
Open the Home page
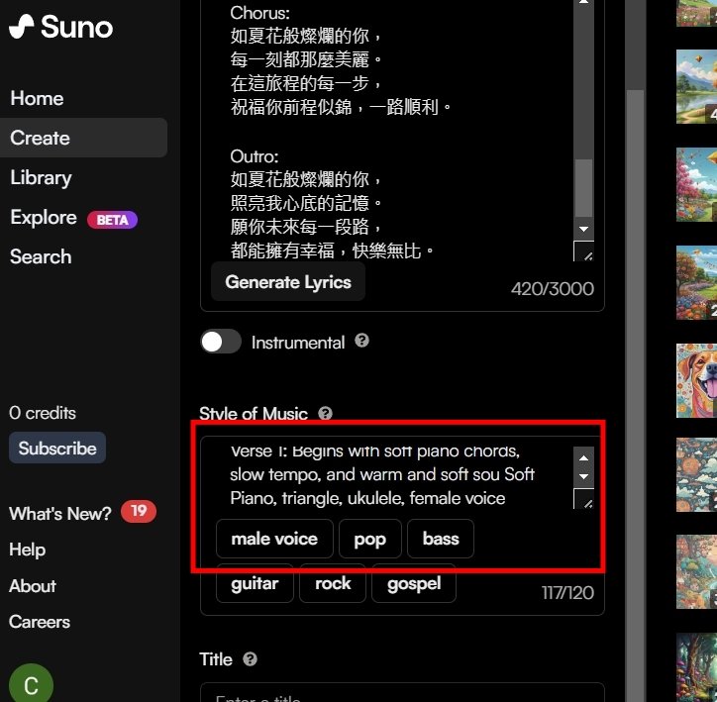click(37, 98)
